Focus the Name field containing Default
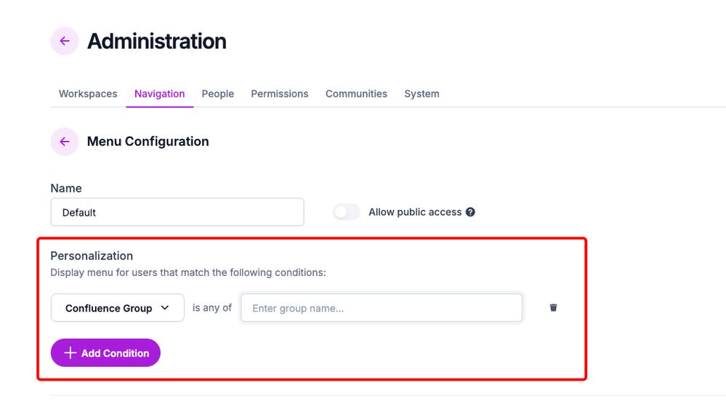Image resolution: width=726 pixels, height=414 pixels. coord(177,212)
